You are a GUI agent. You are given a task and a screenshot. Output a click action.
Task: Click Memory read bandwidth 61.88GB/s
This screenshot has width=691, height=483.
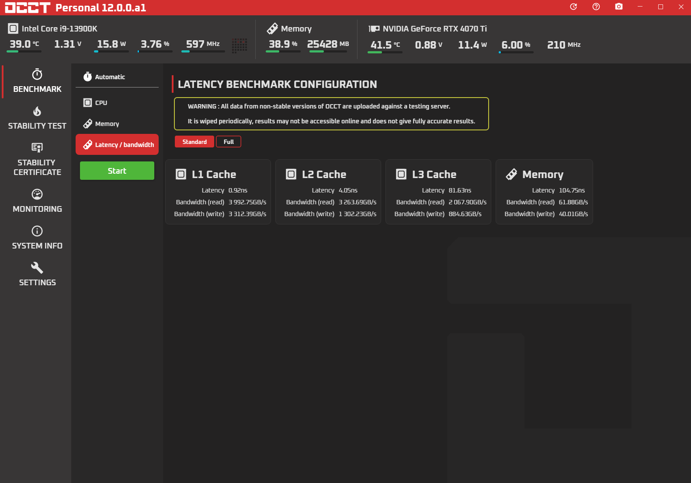coord(573,202)
